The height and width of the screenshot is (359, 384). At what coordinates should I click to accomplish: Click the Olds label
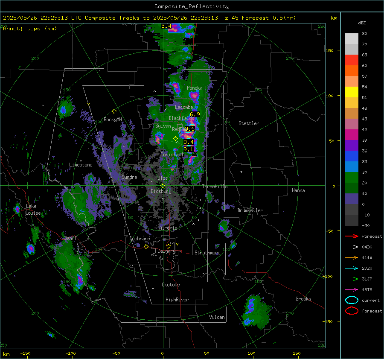click(x=163, y=178)
